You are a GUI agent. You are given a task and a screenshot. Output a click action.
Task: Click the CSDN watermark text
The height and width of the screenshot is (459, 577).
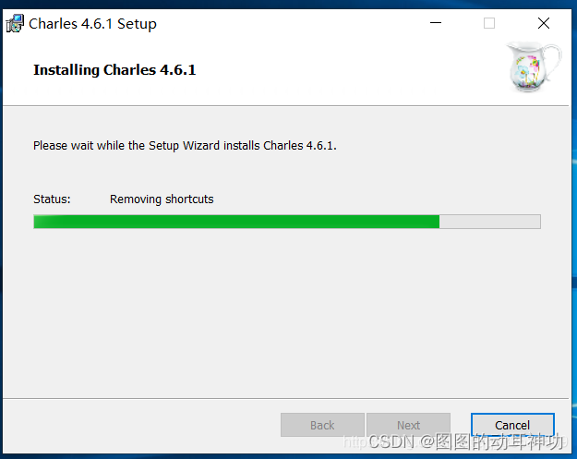pos(465,441)
